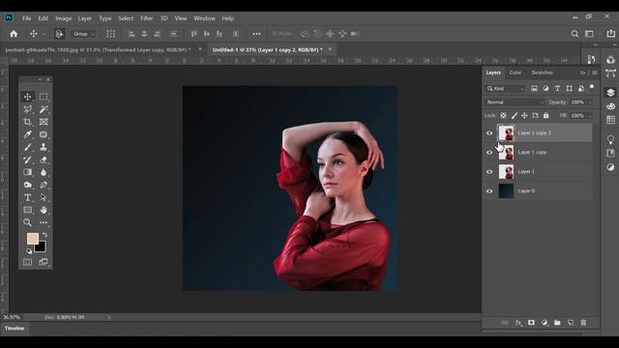
Task: Select the Zoom tool in toolbox
Action: tap(28, 222)
